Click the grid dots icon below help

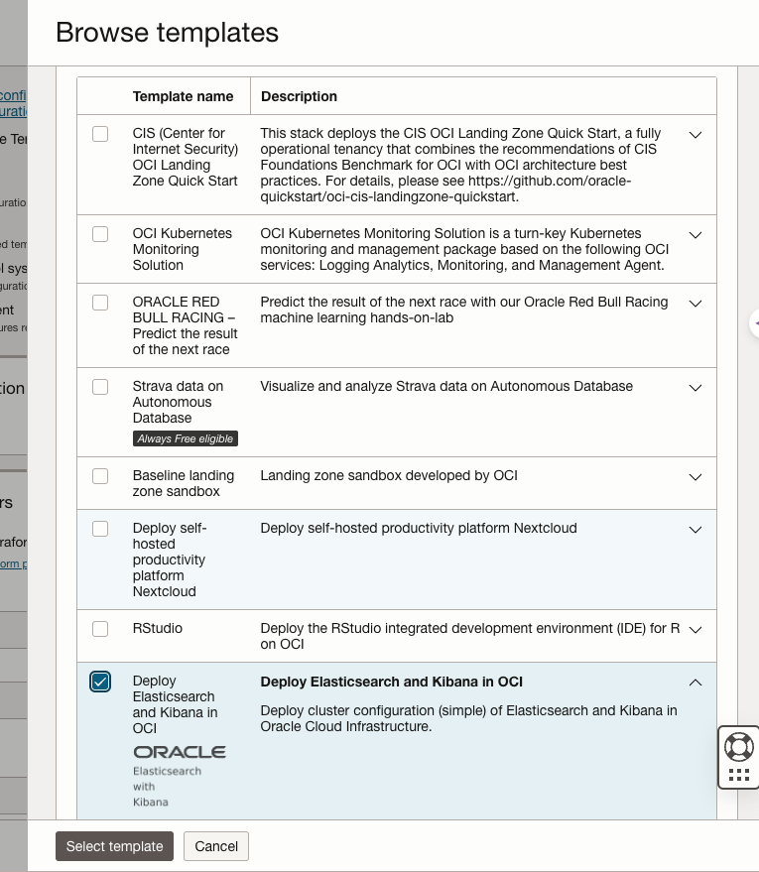click(739, 775)
